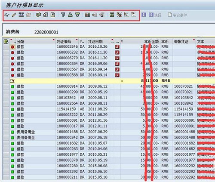The width and height of the screenshot is (215, 182).
Task: Click document date 2016.09.06
Action: coord(98,64)
